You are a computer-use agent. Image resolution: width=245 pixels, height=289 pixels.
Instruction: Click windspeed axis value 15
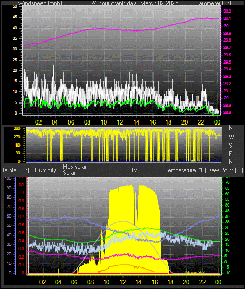click(x=15, y=81)
